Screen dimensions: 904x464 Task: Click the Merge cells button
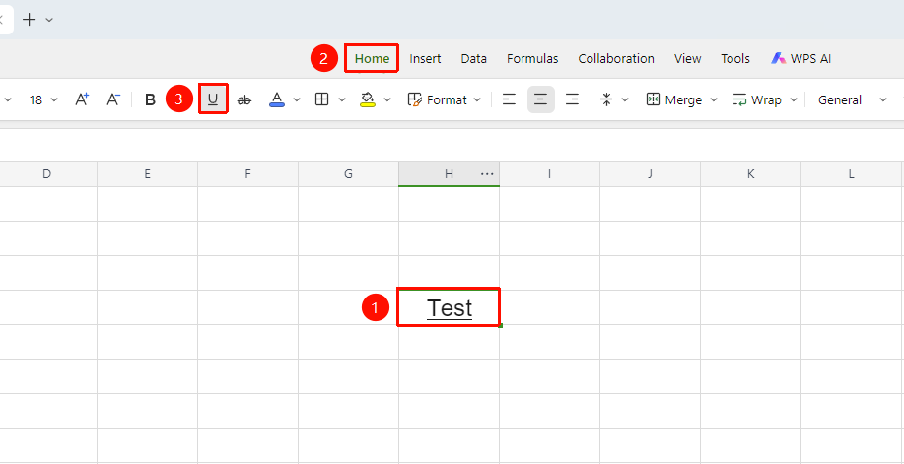(x=673, y=99)
